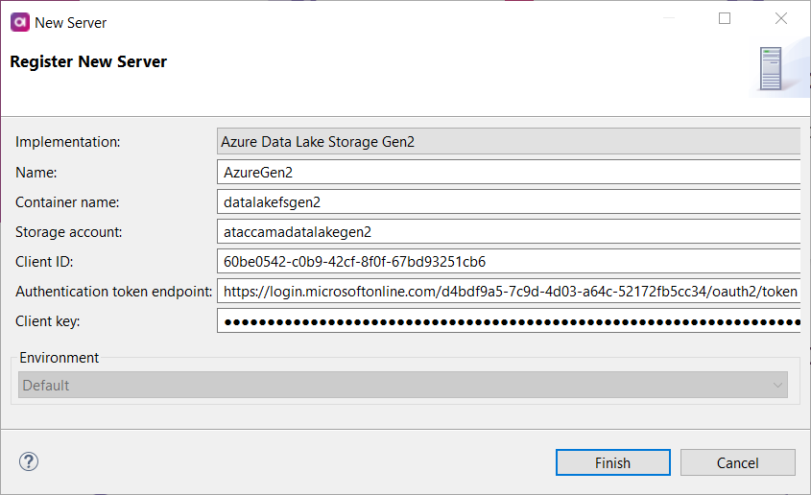The image size is (811, 495).
Task: Click the Register New Server heading
Action: pos(88,62)
